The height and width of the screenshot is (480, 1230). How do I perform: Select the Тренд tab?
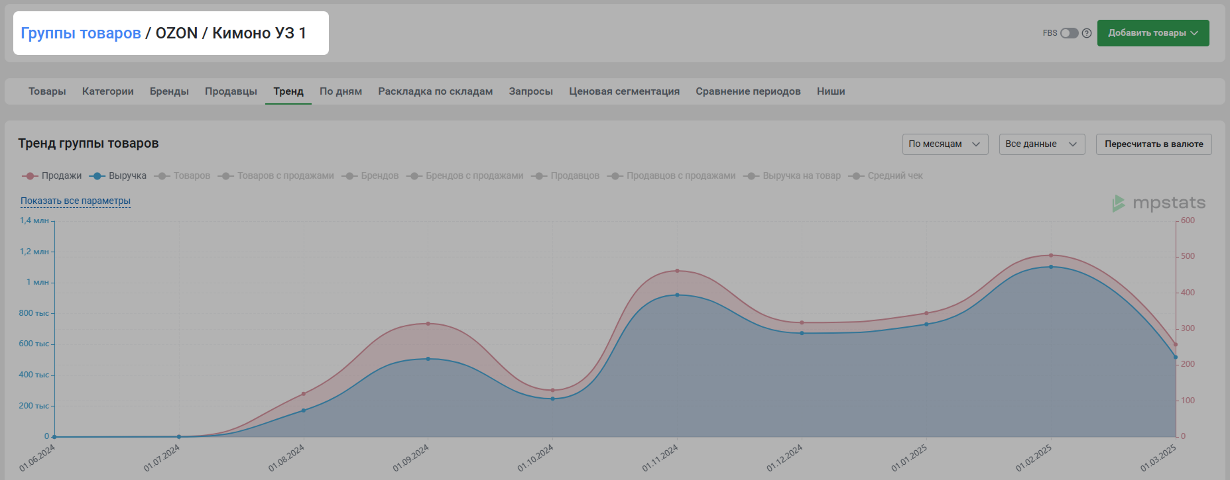click(288, 91)
